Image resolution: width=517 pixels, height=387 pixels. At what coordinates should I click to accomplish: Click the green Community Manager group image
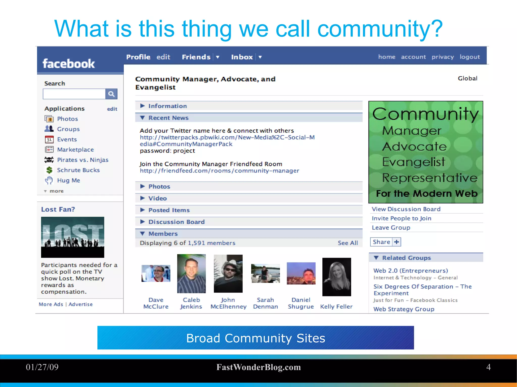(x=426, y=152)
